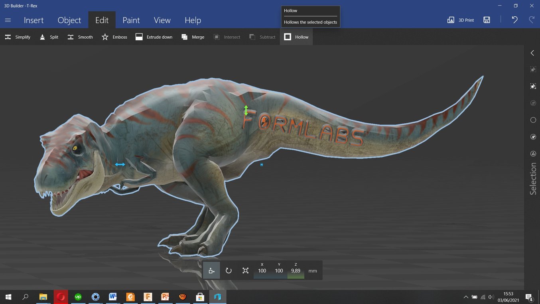Image resolution: width=540 pixels, height=304 pixels.
Task: Open the hamburger menu top left
Action: tap(8, 20)
